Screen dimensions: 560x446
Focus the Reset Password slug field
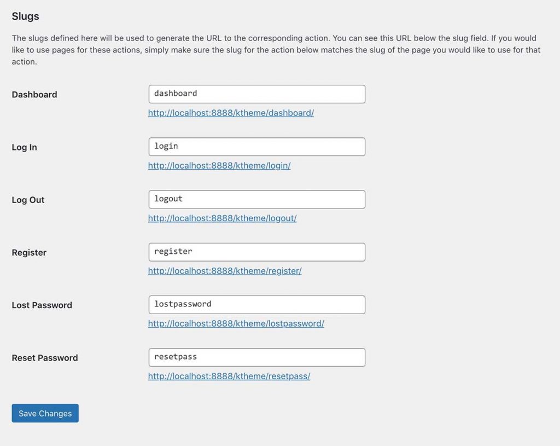point(257,357)
